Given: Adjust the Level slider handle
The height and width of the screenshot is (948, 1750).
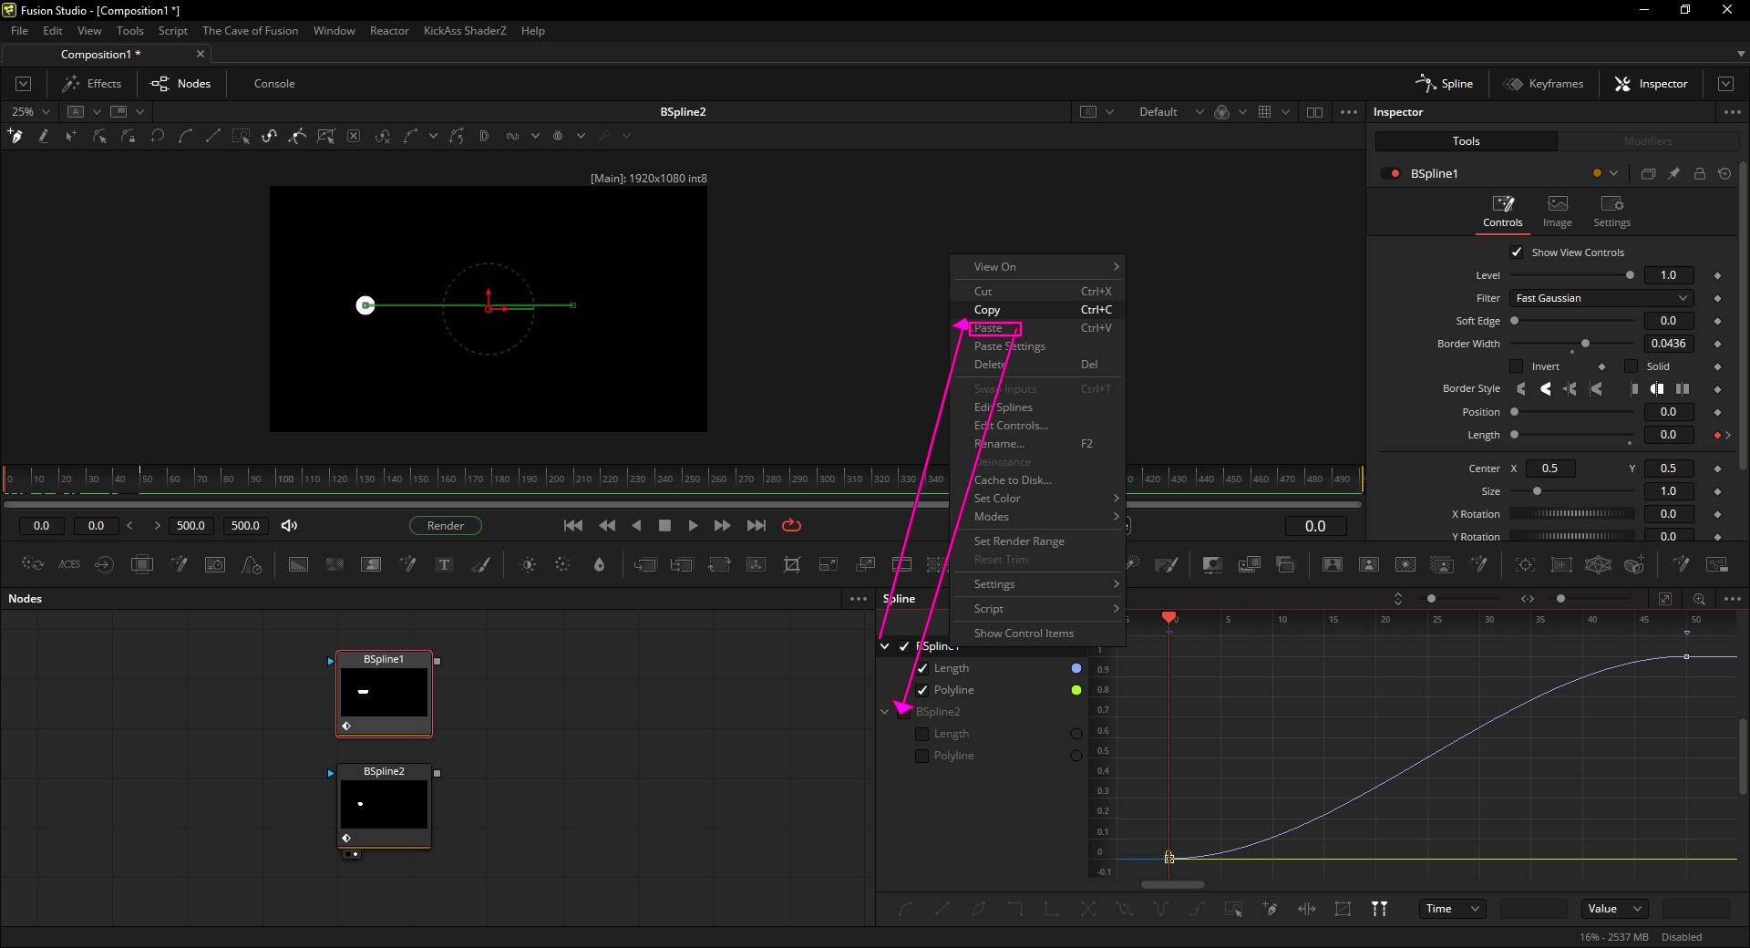Looking at the screenshot, I should pyautogui.click(x=1630, y=275).
